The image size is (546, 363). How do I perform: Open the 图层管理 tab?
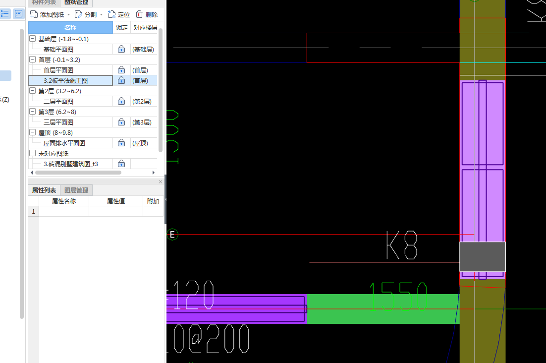click(76, 190)
